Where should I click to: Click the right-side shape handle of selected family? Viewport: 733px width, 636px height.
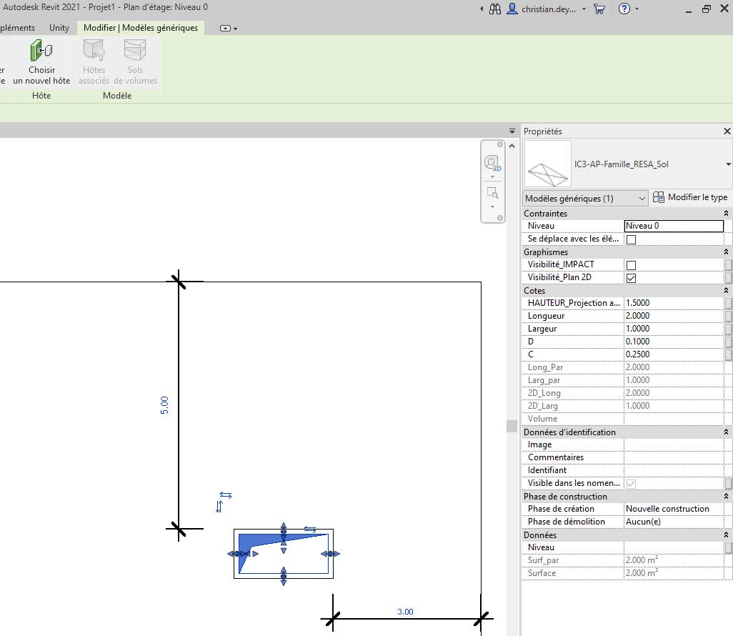(x=331, y=554)
